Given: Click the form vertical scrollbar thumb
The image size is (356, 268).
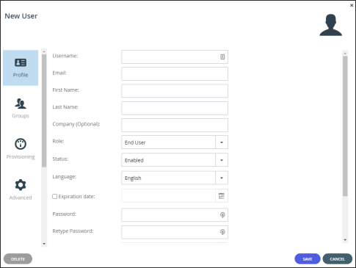Looking at the screenshot, I should [x=345, y=126].
